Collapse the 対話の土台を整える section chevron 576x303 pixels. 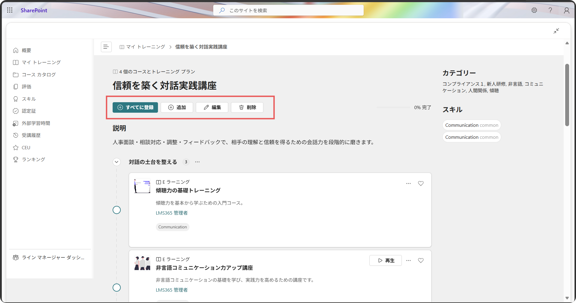click(x=117, y=162)
